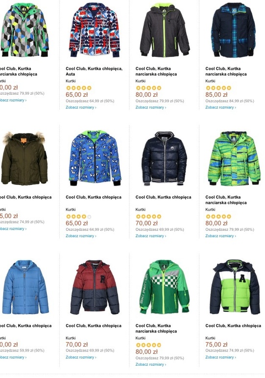Click 'Zobacz rozmiary' for the 75,00 zł jacket
The width and height of the screenshot is (265, 378).
[x=220, y=357]
